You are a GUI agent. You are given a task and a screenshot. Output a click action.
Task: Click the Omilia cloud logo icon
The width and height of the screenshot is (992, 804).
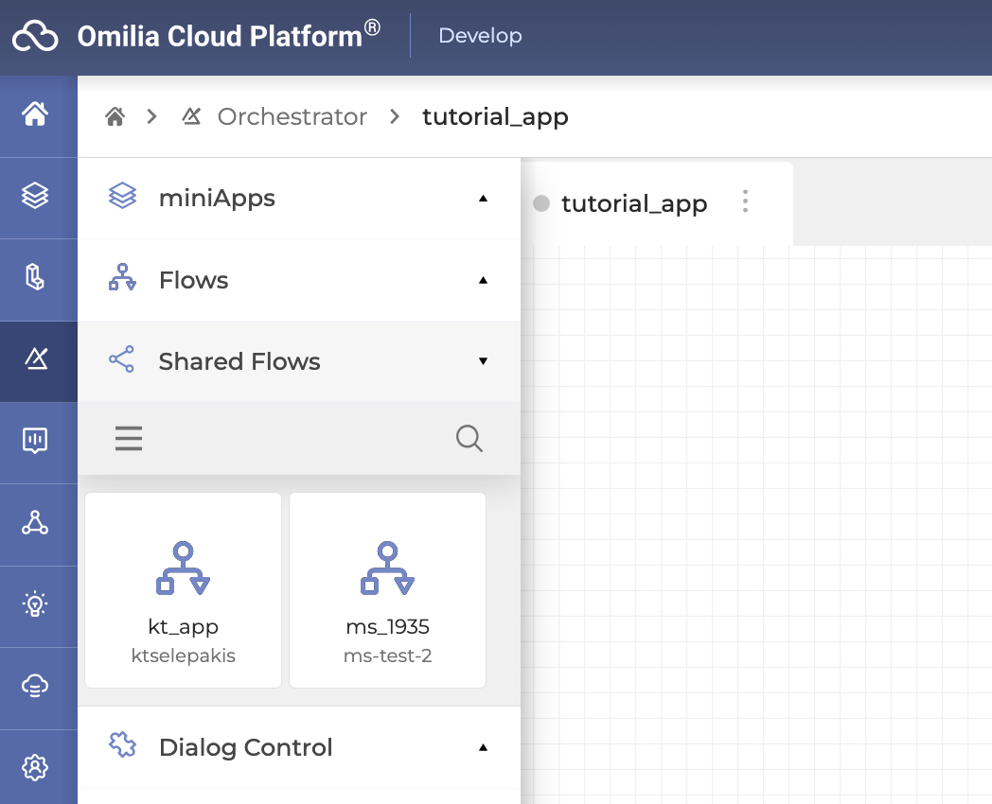(x=35, y=37)
